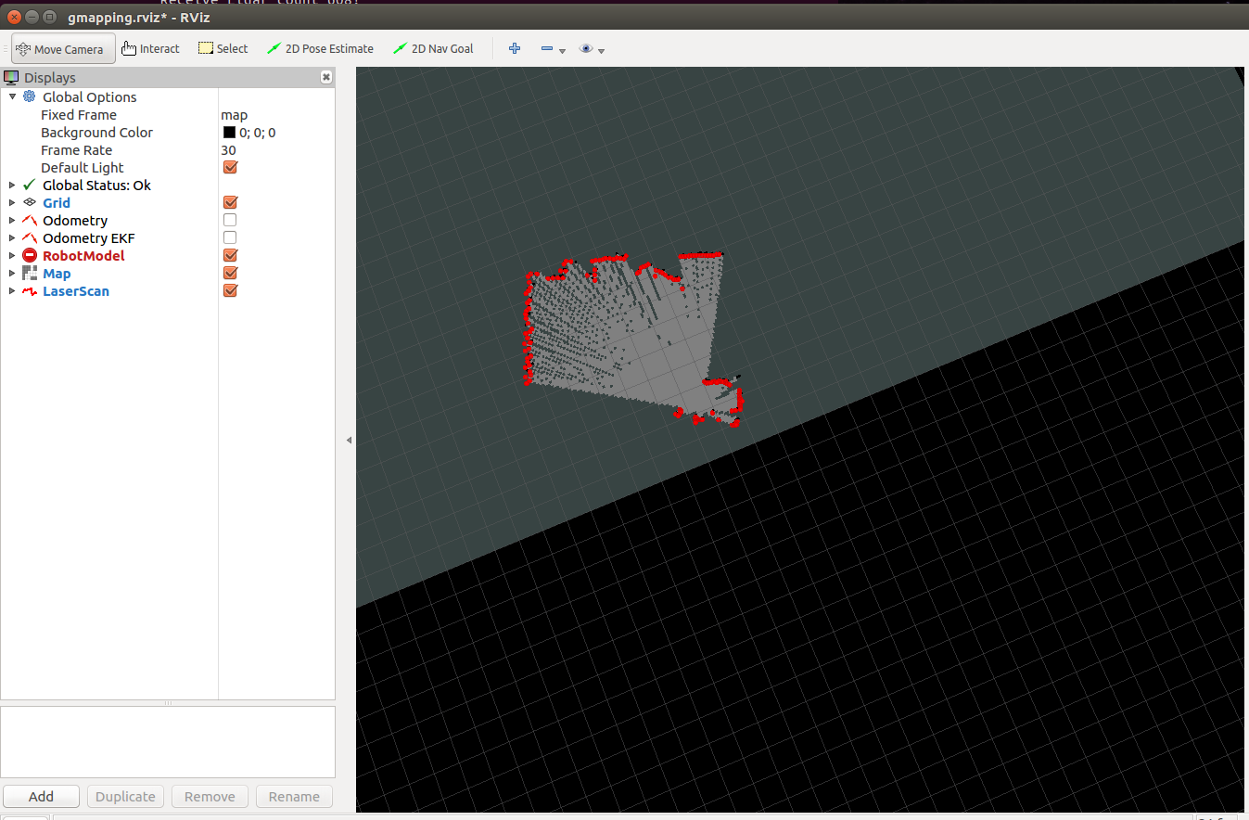
Task: Select the Grid text label
Action: [57, 203]
